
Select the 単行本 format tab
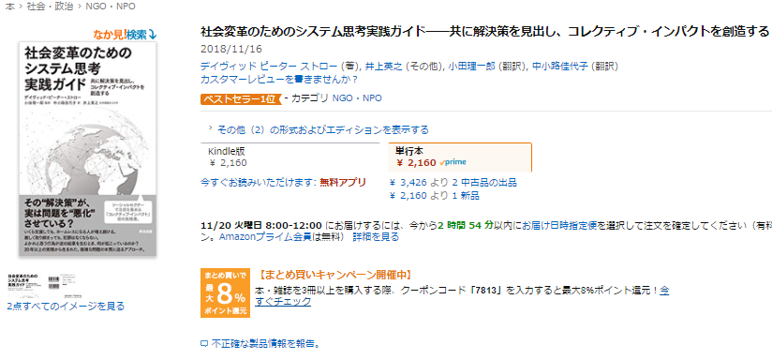(460, 157)
